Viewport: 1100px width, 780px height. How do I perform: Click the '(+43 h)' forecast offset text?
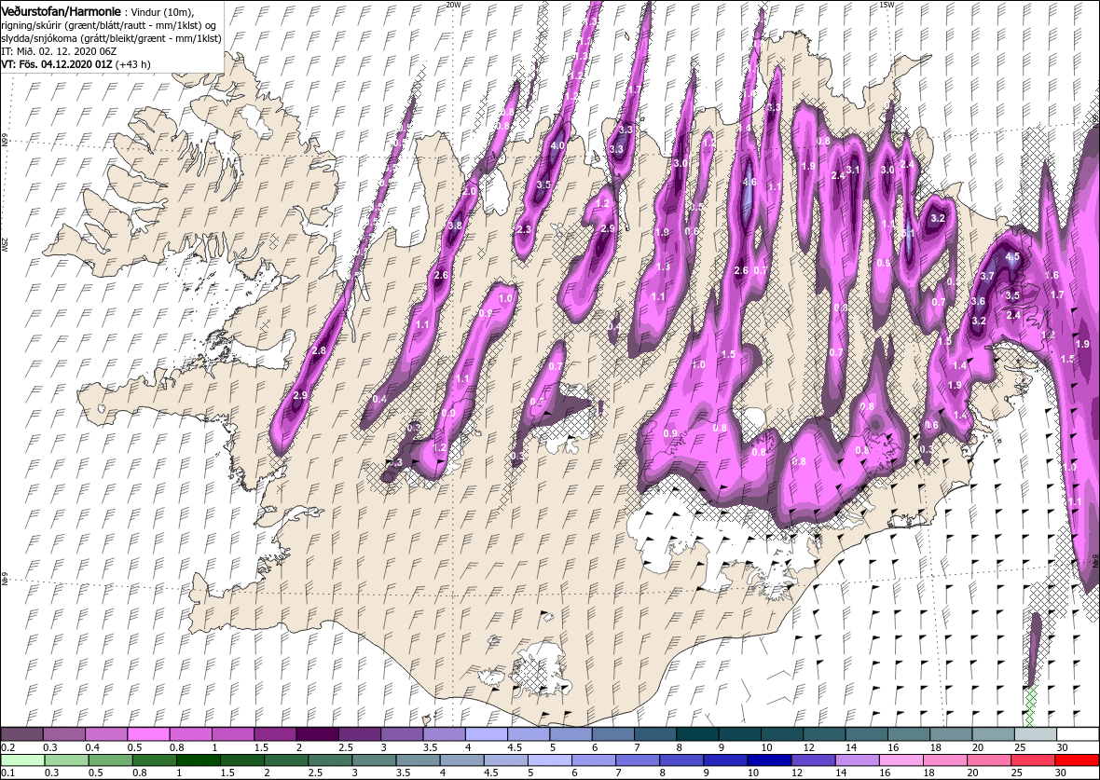133,64
